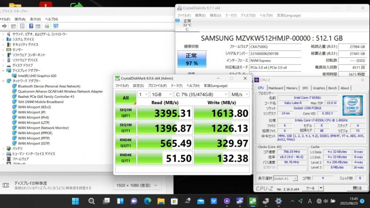Click show/hide console tree toolbar icon

click(13, 26)
